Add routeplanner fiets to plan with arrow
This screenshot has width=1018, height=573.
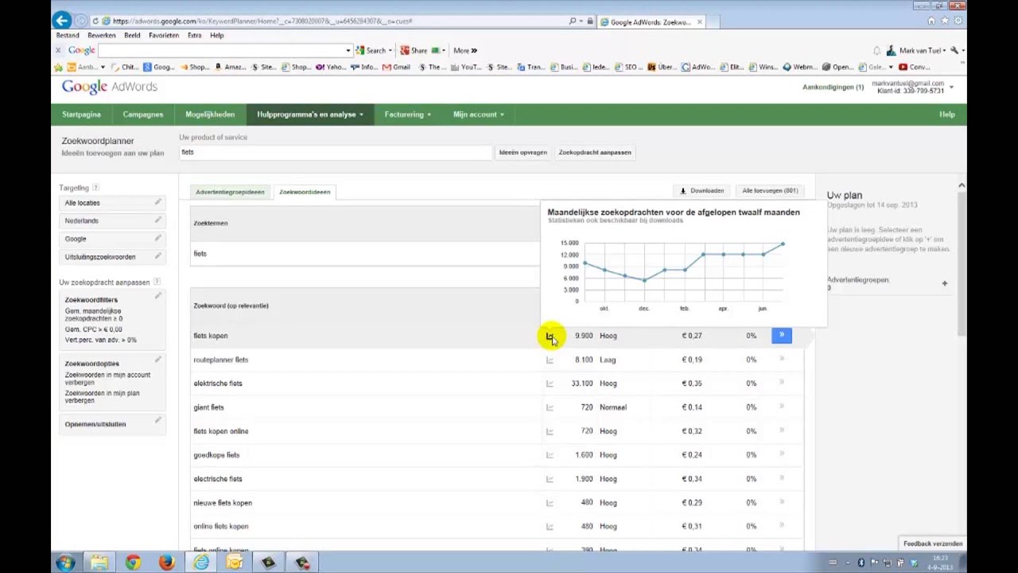click(782, 359)
